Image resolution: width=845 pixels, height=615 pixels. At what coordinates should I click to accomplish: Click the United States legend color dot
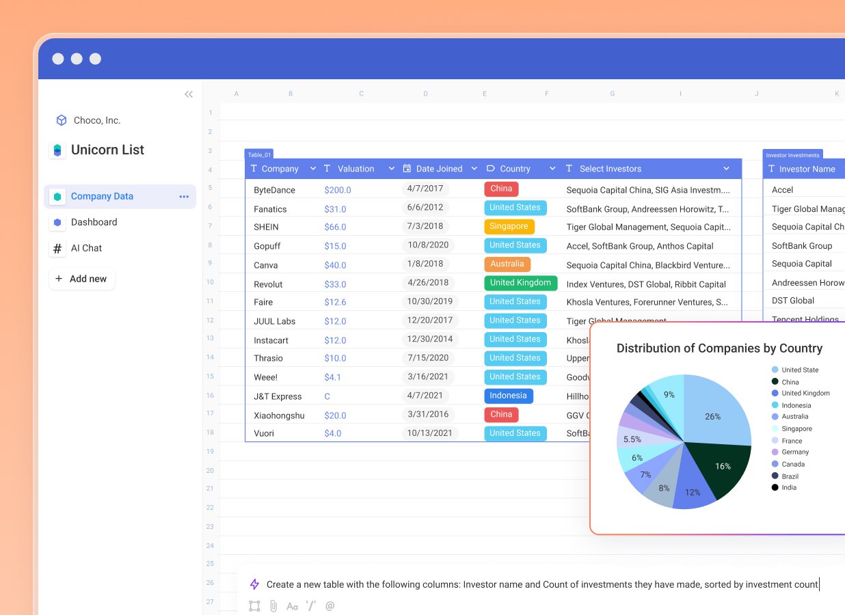(x=773, y=370)
